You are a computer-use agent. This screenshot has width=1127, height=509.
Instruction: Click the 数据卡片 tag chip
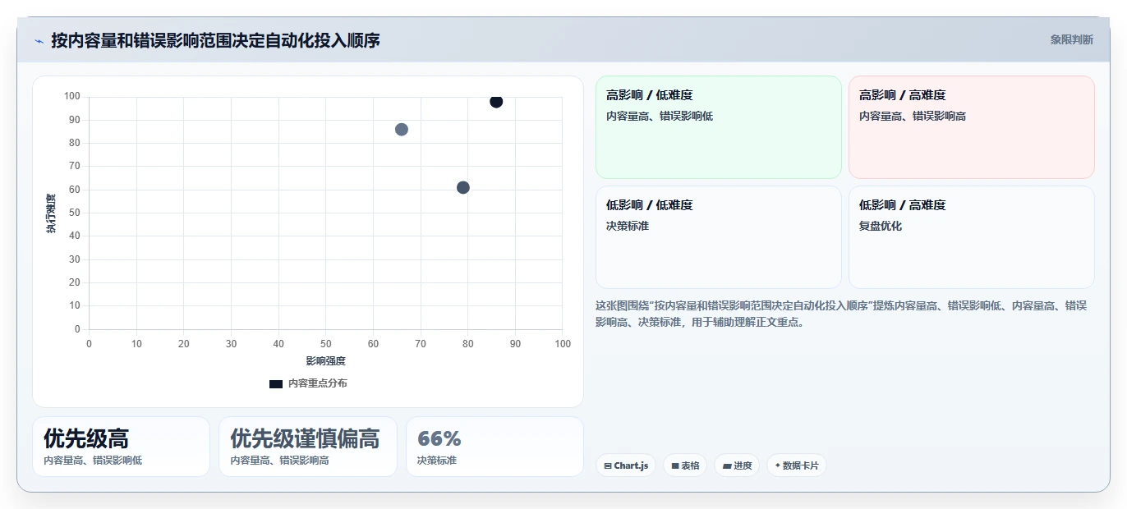796,465
